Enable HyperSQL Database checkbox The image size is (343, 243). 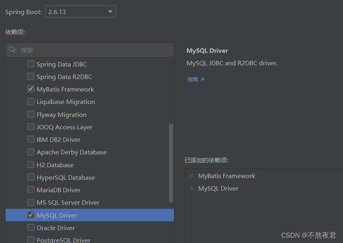pyautogui.click(x=31, y=177)
